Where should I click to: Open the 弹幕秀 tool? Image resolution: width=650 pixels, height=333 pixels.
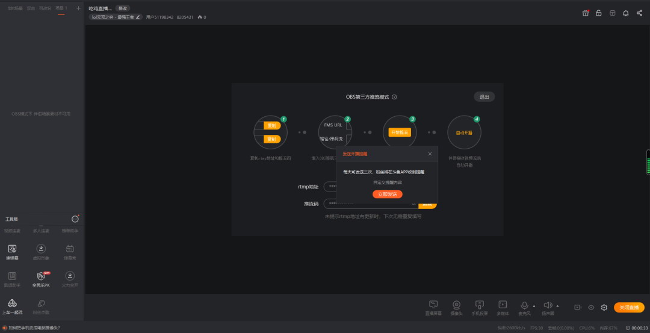(x=70, y=252)
